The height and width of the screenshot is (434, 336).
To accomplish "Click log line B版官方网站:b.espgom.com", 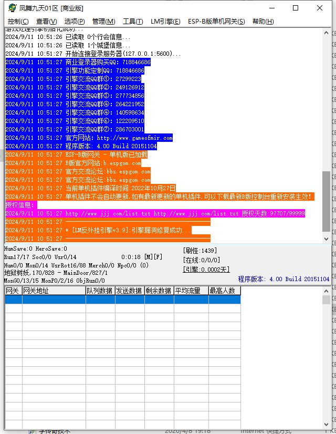I will pyautogui.click(x=73, y=163).
